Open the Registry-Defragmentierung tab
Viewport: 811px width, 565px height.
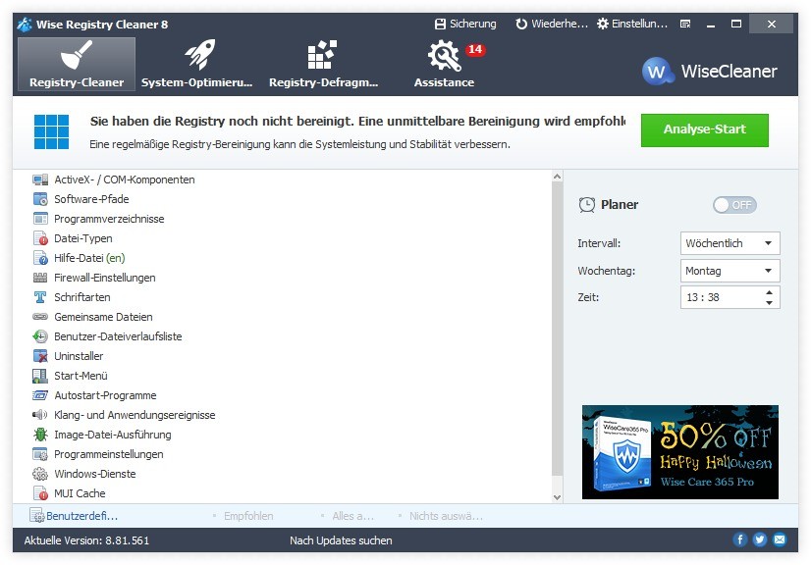[x=323, y=64]
